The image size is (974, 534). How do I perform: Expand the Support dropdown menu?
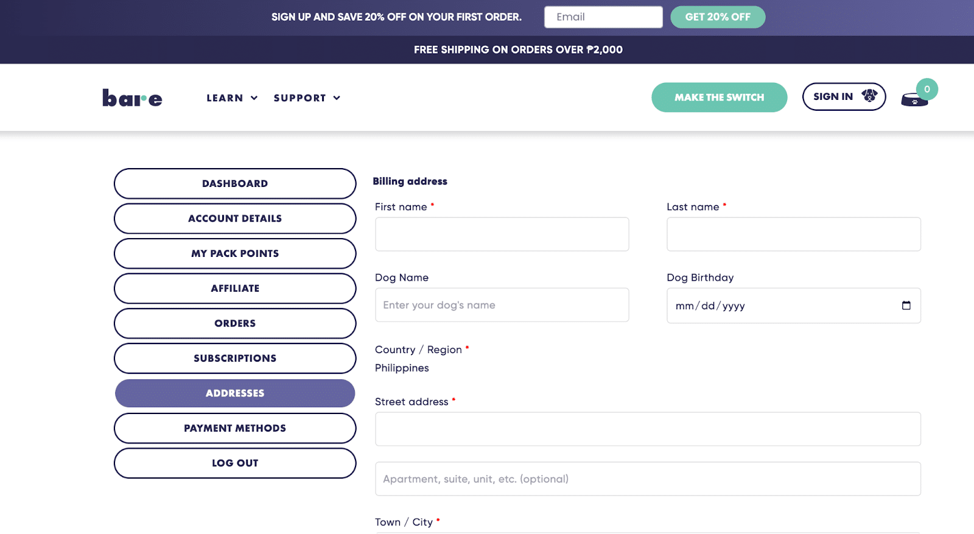[x=307, y=98]
